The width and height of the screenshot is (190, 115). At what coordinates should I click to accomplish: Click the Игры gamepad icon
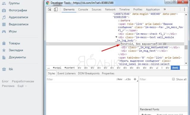[x=4, y=31]
